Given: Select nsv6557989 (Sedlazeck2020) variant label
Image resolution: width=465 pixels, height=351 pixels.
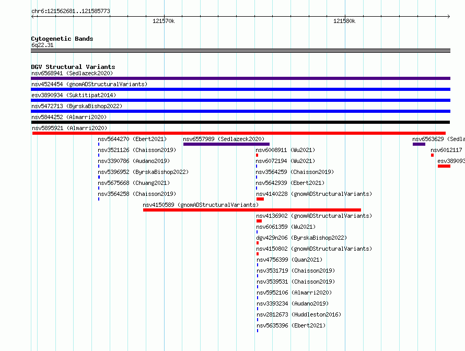Looking at the screenshot, I should pos(224,139).
